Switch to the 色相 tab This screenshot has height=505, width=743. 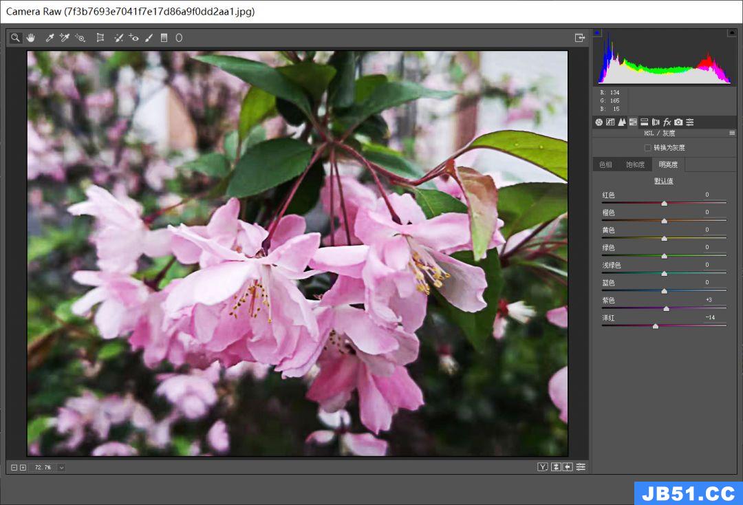pyautogui.click(x=605, y=164)
